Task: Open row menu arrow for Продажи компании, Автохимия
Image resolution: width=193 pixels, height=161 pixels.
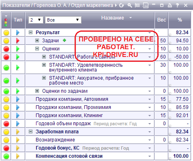Action: click(150, 99)
